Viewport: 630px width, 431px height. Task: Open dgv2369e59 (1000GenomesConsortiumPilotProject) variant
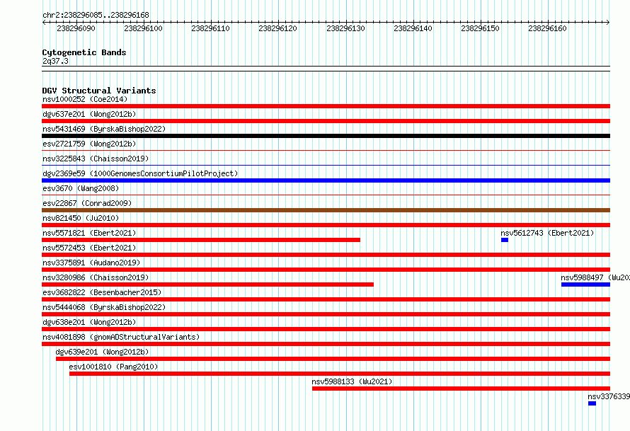click(140, 173)
